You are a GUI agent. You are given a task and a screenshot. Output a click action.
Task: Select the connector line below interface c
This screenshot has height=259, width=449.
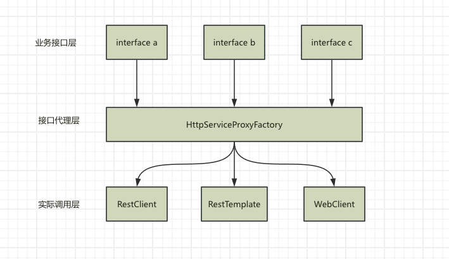[x=332, y=81]
